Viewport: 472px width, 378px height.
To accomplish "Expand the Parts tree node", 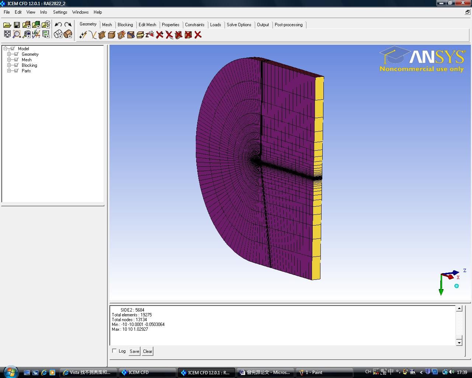I will pos(9,71).
